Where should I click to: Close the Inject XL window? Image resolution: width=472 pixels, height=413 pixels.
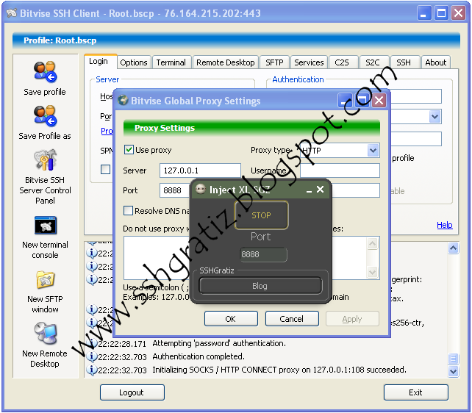coord(321,189)
